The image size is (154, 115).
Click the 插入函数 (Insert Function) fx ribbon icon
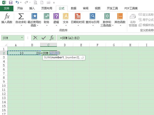(7, 17)
